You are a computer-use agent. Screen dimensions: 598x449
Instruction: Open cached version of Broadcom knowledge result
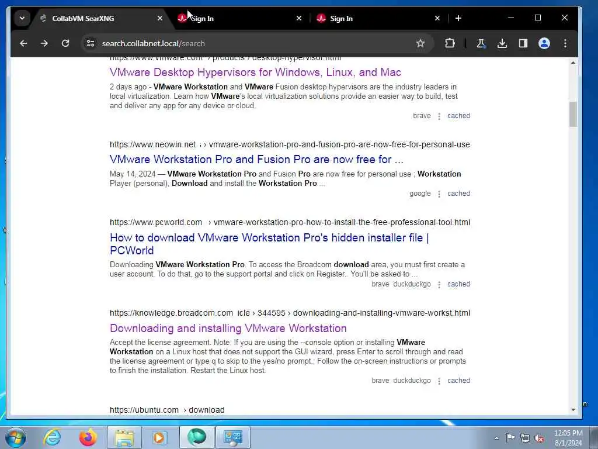(458, 381)
